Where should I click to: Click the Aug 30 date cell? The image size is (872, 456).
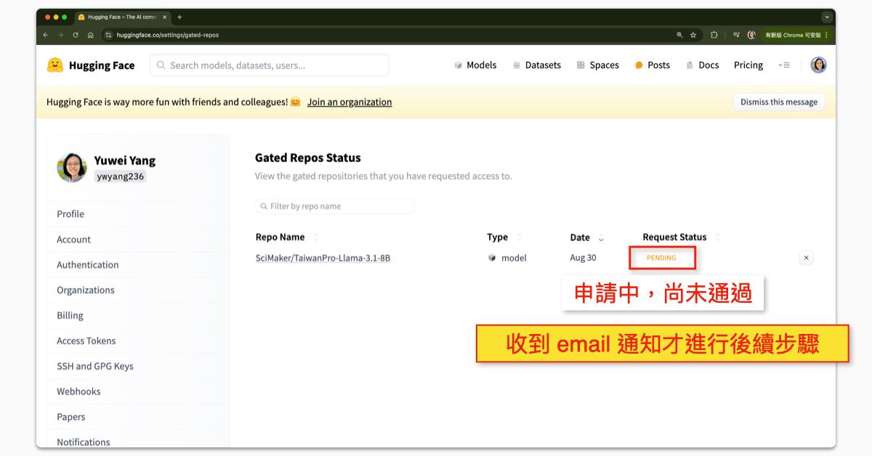(583, 258)
